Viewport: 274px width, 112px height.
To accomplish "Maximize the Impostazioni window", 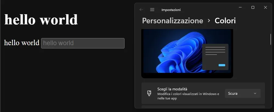I will [253, 7].
